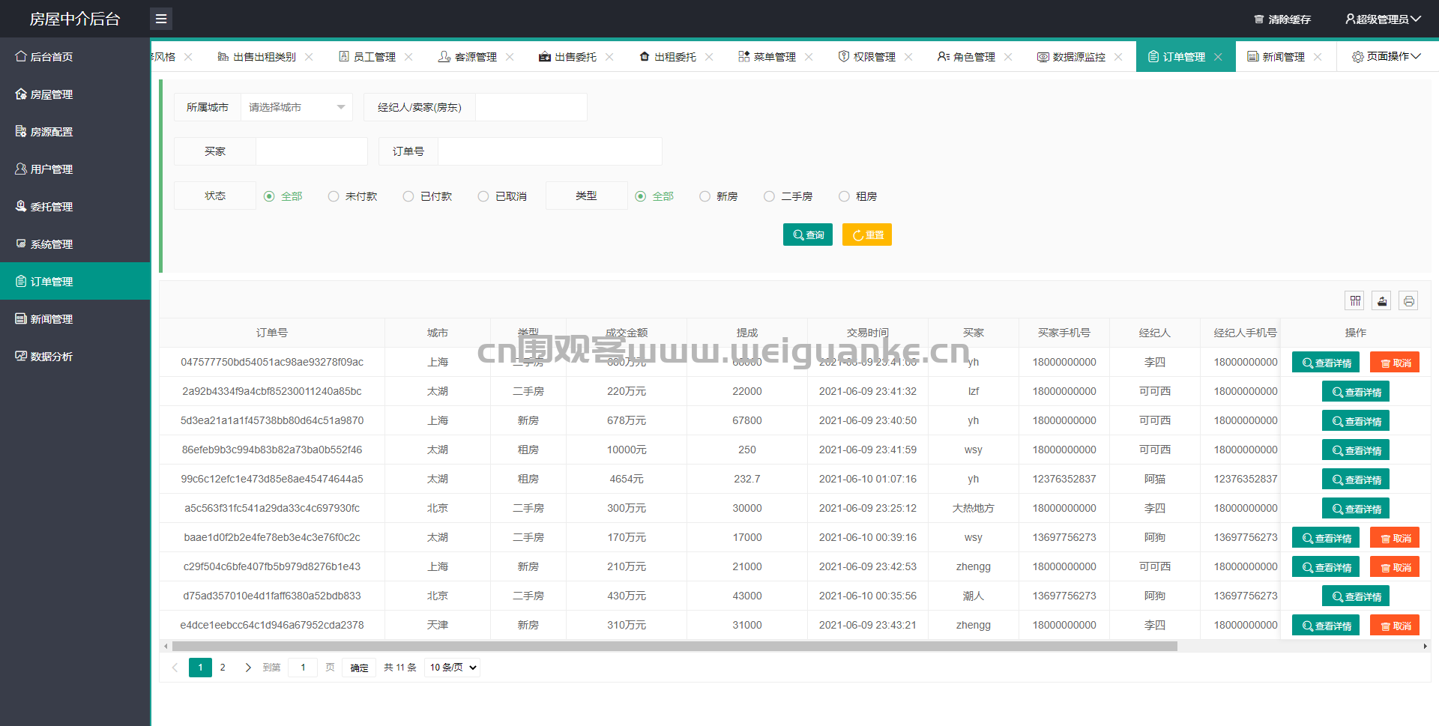Screen dimensions: 1439x726
Task: Click the green 查询 search button
Action: pyautogui.click(x=808, y=235)
